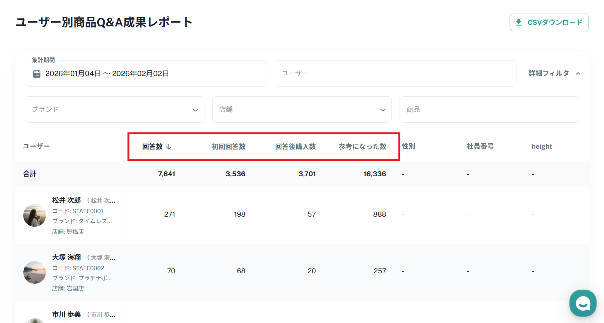Select the 大塚 海翔 user name
This screenshot has height=323, width=604.
(x=66, y=257)
